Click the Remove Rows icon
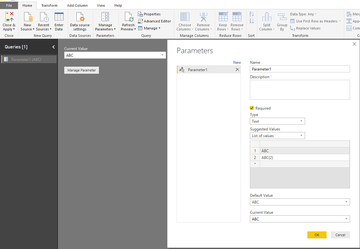 pos(237,17)
